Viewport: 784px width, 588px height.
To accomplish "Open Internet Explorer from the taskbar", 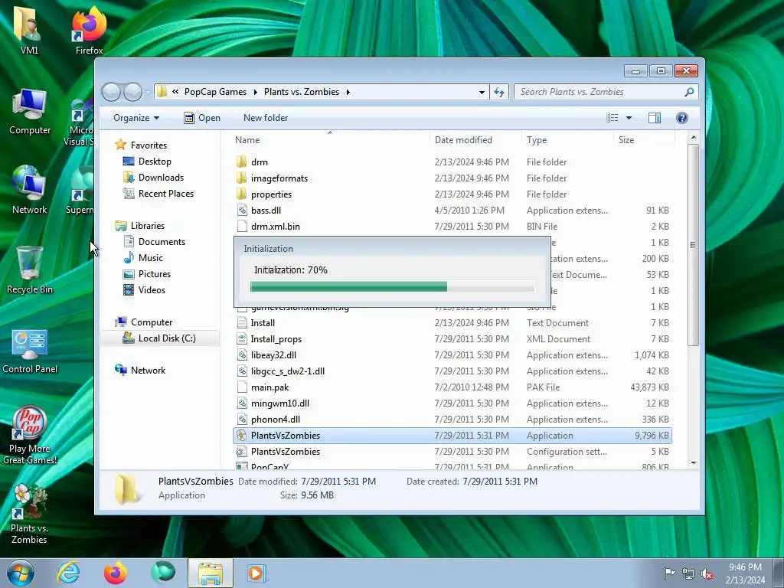I will (68, 573).
